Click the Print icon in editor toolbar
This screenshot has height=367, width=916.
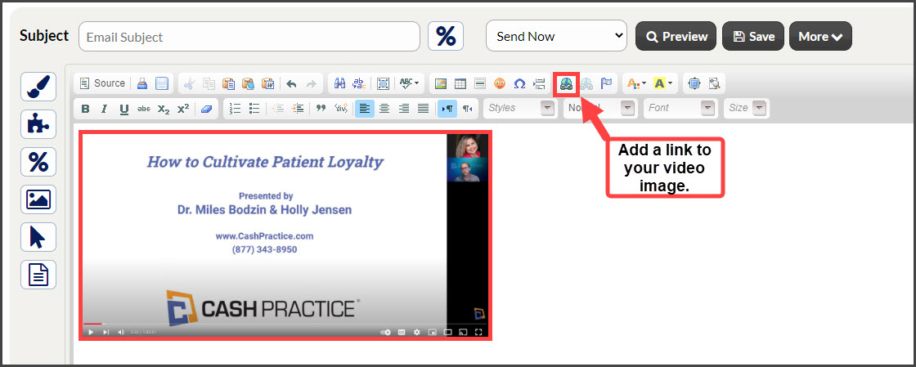click(x=142, y=83)
